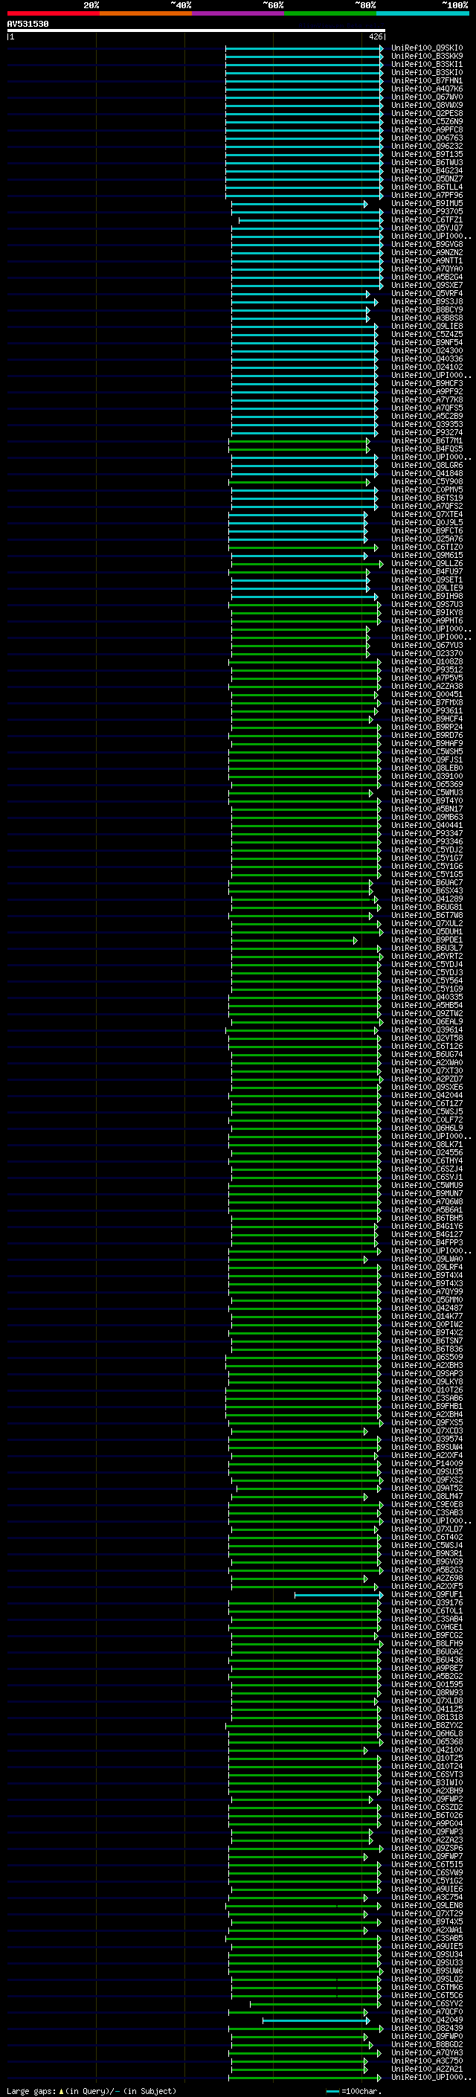Click the cyan ~100% identity legend segment
476x2097 pixels.
[422, 13]
